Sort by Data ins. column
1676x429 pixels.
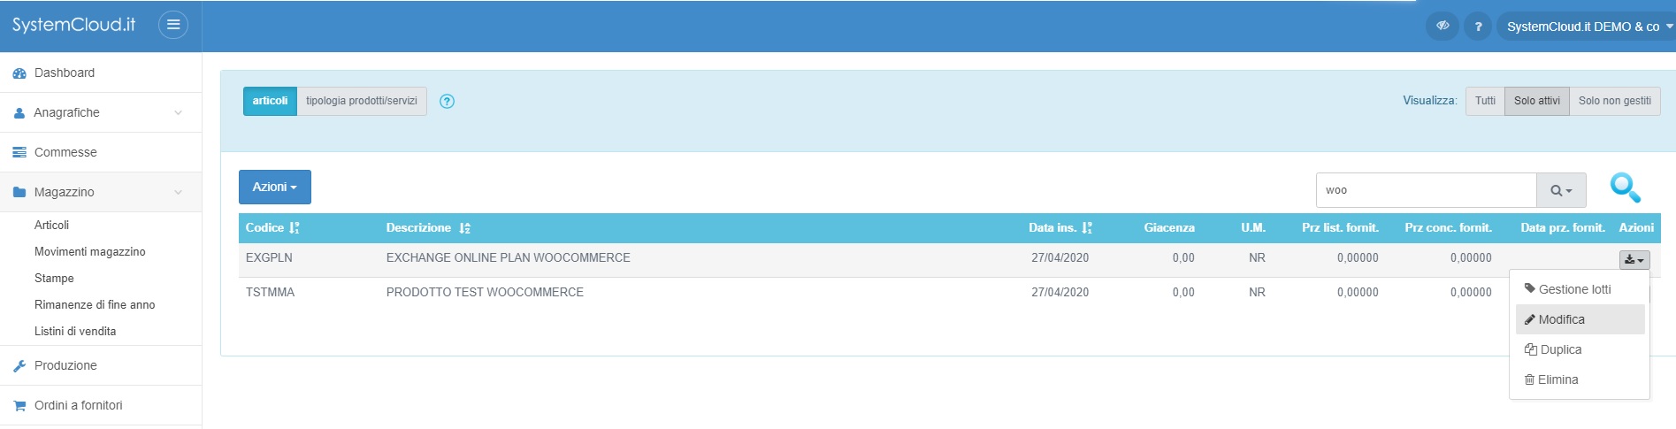(1060, 227)
